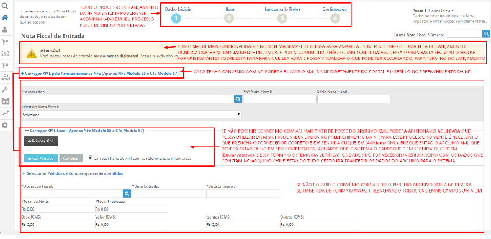Focus the Data Entrada input field
491x239 pixels.
pyautogui.click(x=168, y=194)
